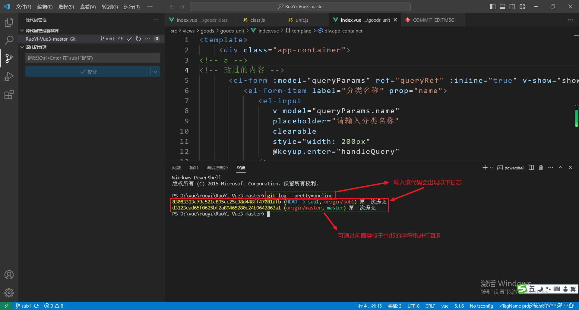Open the Manage settings gear
579x310 pixels.
point(9,293)
